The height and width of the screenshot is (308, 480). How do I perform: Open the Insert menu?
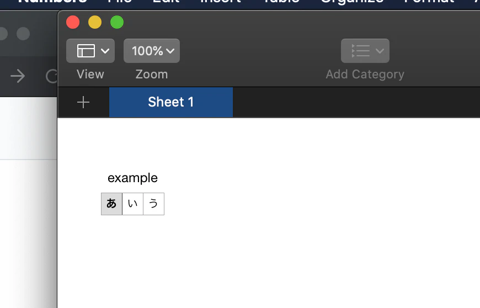pos(220,2)
